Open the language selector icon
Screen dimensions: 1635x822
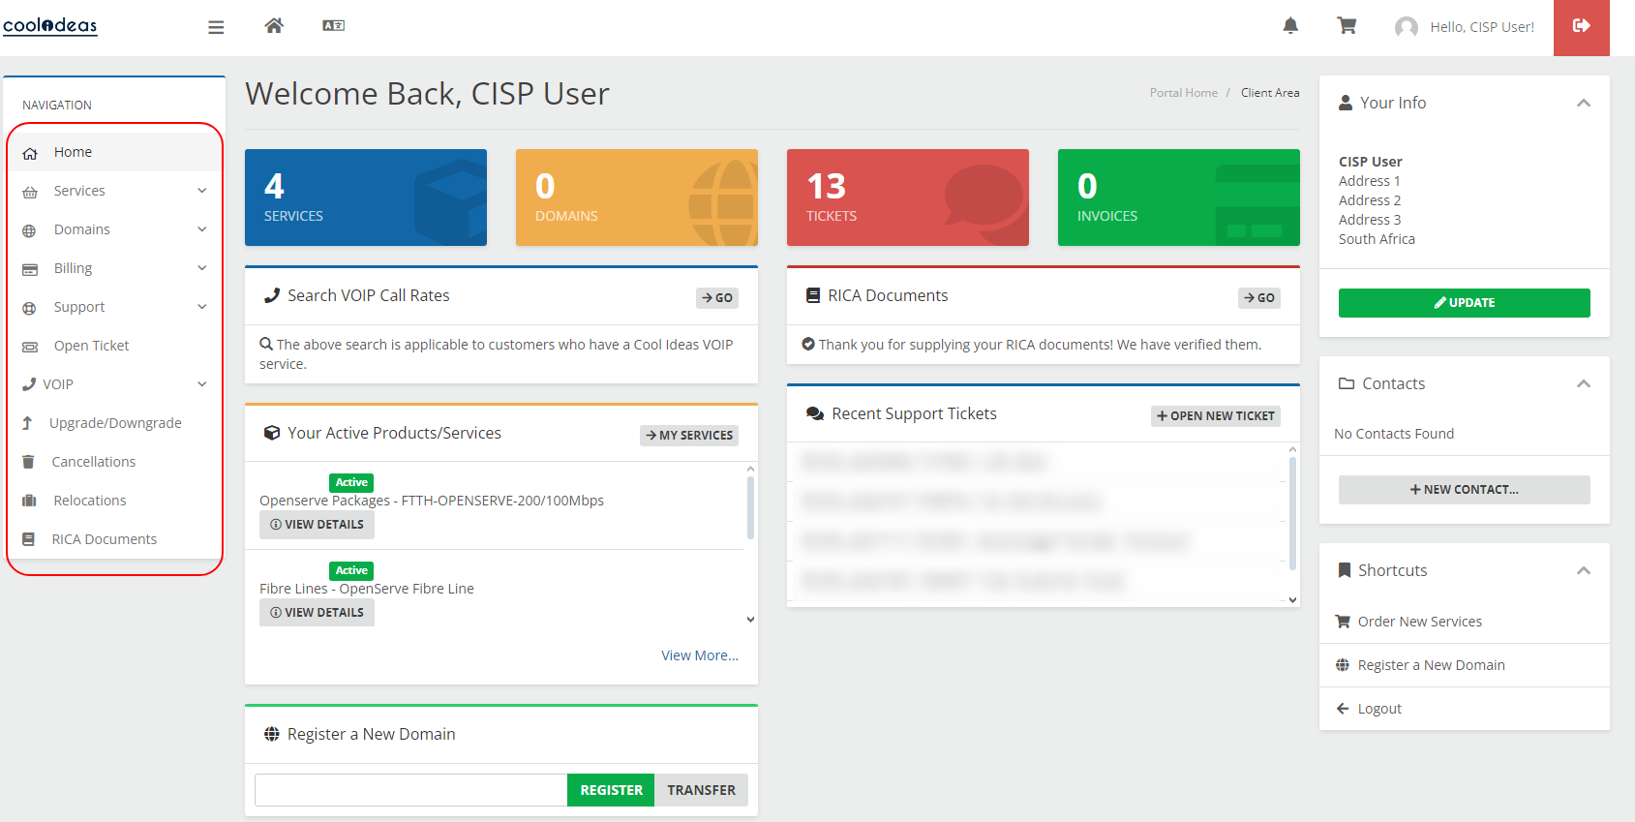point(334,25)
